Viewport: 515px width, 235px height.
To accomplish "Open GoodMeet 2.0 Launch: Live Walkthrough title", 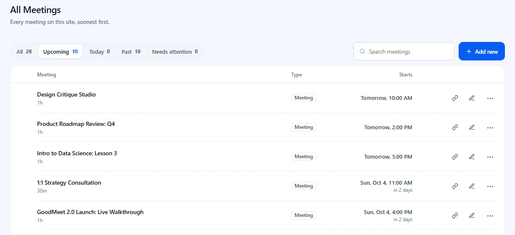I will click(x=90, y=212).
